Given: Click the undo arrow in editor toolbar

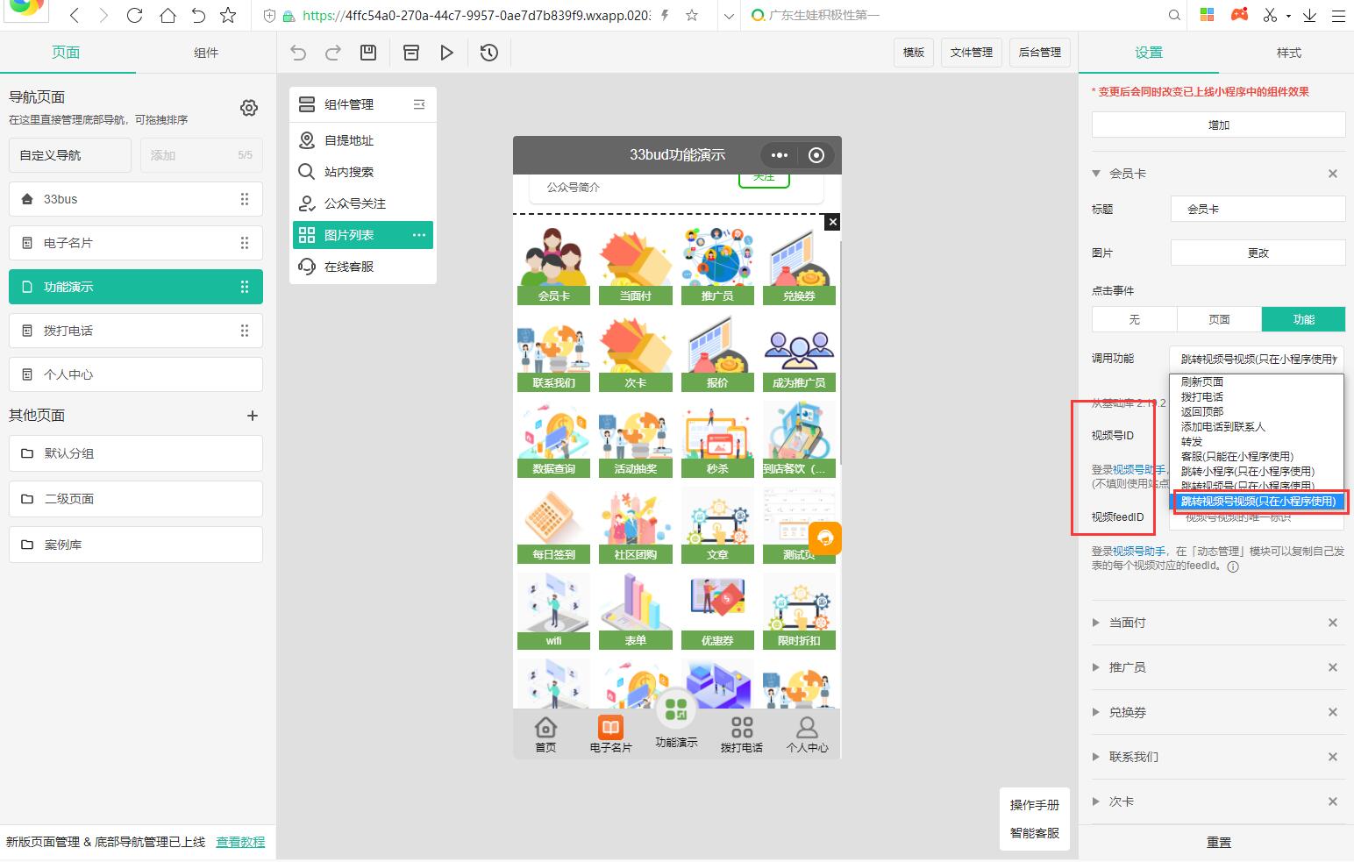Looking at the screenshot, I should [298, 53].
